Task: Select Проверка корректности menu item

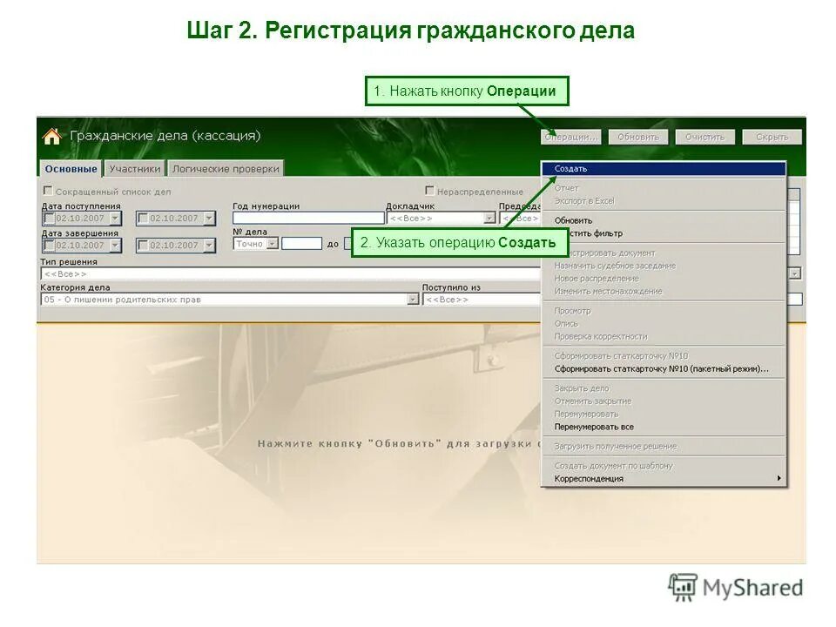Action: click(x=664, y=336)
